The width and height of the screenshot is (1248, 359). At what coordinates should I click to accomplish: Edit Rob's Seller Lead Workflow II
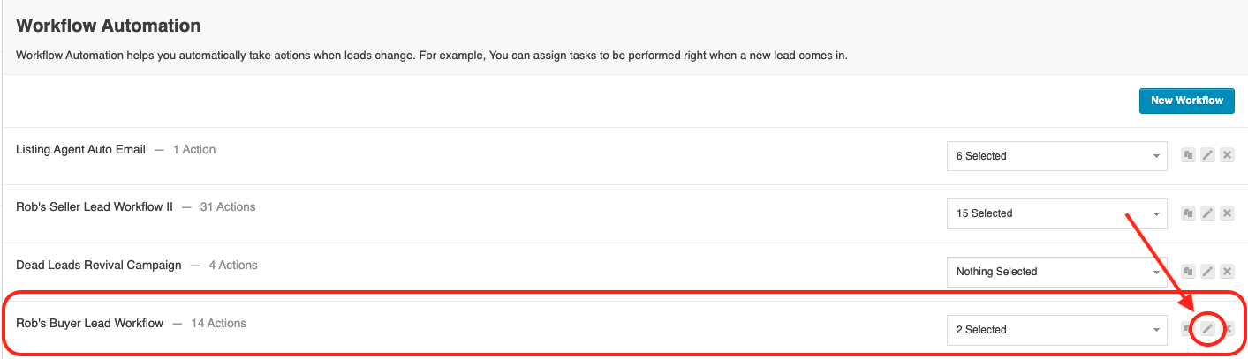tap(1208, 213)
